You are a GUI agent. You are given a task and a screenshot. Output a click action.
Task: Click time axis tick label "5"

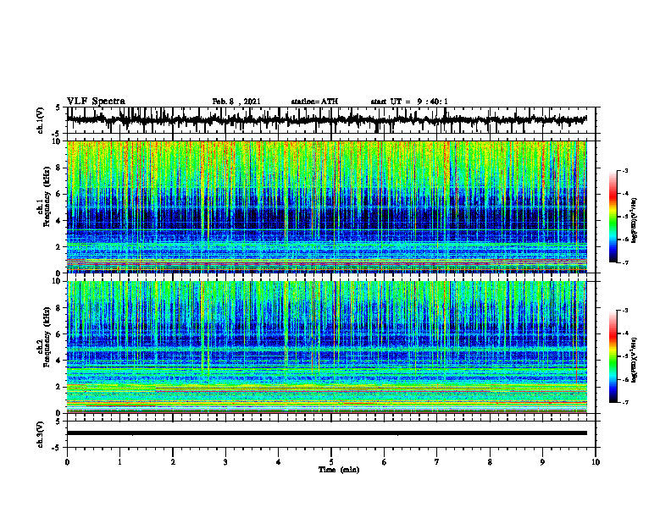[x=331, y=462]
